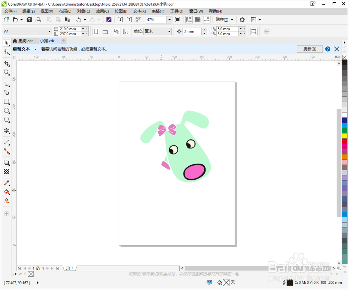Expand the 贴齐 snap-to dropdown
This screenshot has width=349, height=290.
[x=232, y=20]
